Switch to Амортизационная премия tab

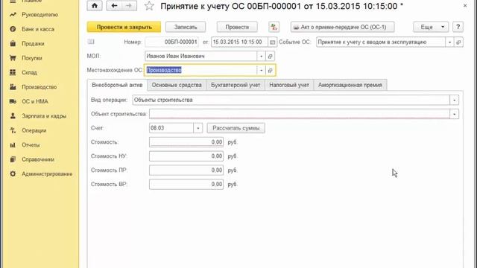tap(350, 85)
